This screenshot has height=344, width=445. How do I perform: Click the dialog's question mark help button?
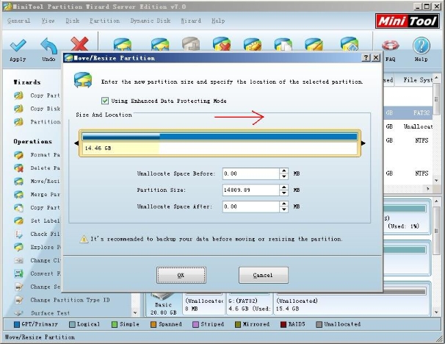point(366,57)
